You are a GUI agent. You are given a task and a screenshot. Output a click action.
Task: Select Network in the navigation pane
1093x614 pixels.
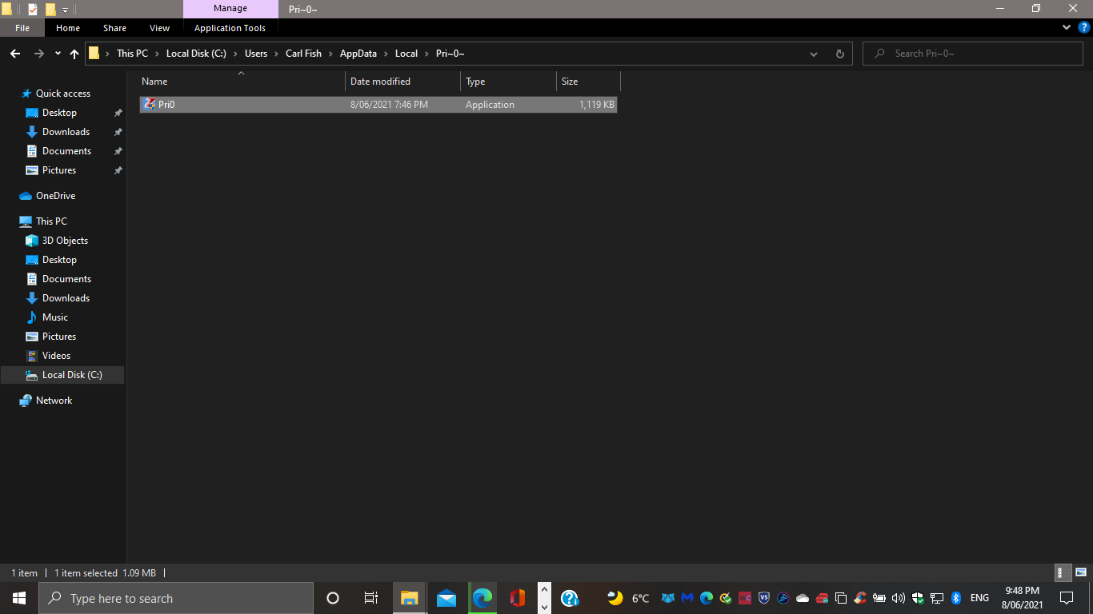point(54,401)
